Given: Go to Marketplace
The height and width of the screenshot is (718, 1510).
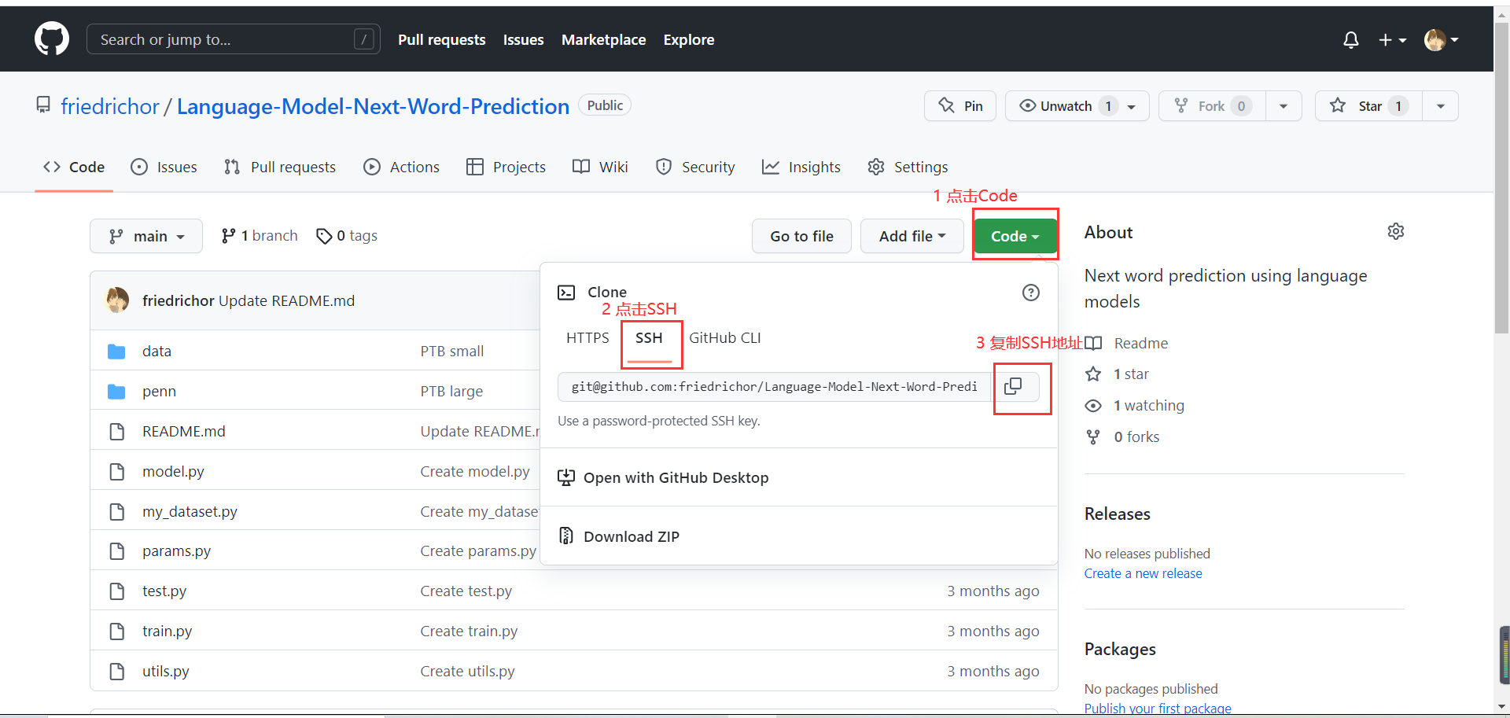Looking at the screenshot, I should click(x=604, y=39).
